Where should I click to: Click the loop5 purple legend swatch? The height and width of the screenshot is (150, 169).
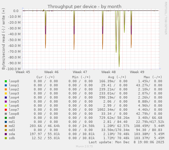(6, 102)
